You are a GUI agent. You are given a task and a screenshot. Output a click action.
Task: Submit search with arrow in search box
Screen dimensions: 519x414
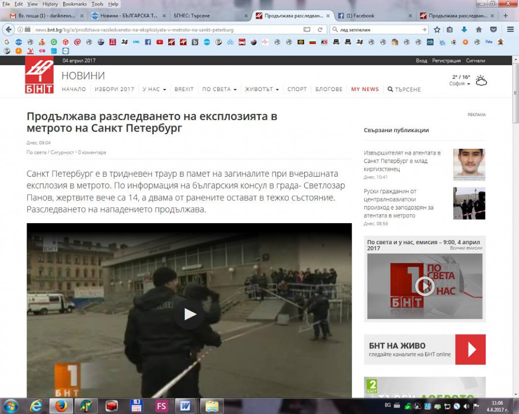point(424,29)
